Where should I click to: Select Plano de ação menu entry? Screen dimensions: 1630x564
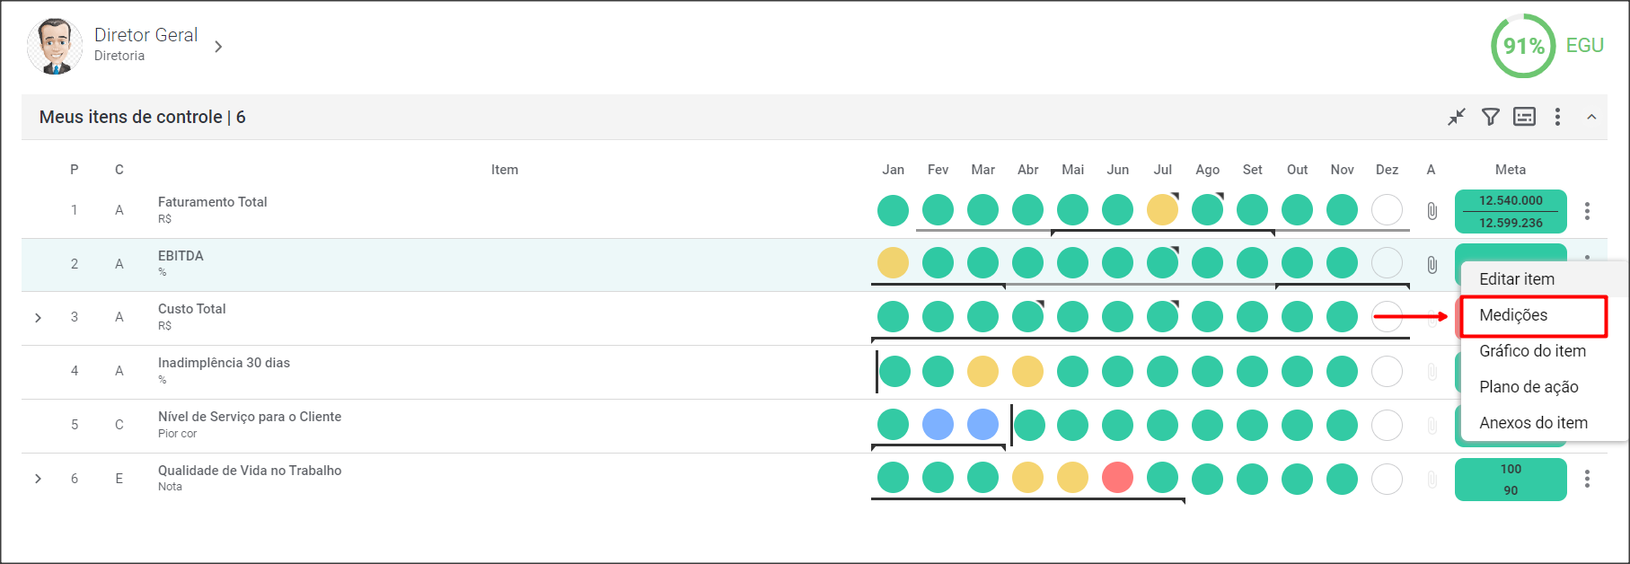[x=1529, y=387]
